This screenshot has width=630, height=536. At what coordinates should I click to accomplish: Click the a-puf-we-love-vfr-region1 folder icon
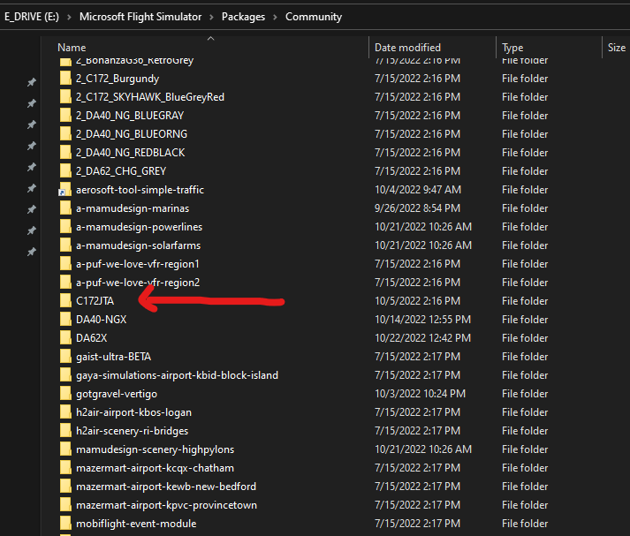65,264
